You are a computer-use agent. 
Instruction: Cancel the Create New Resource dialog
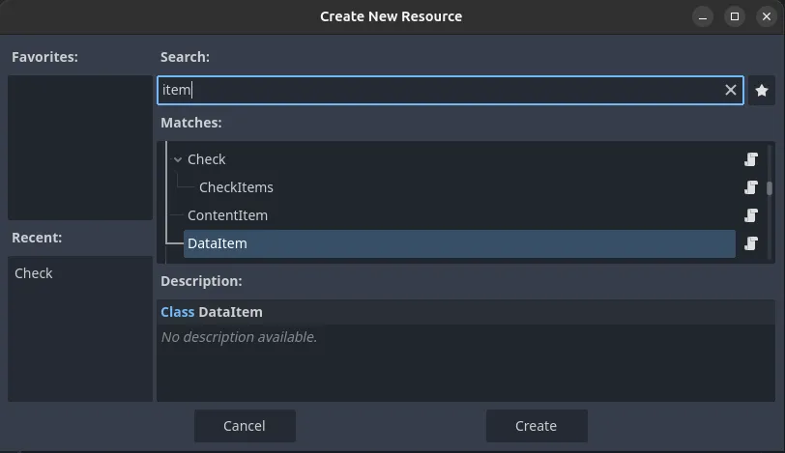245,426
